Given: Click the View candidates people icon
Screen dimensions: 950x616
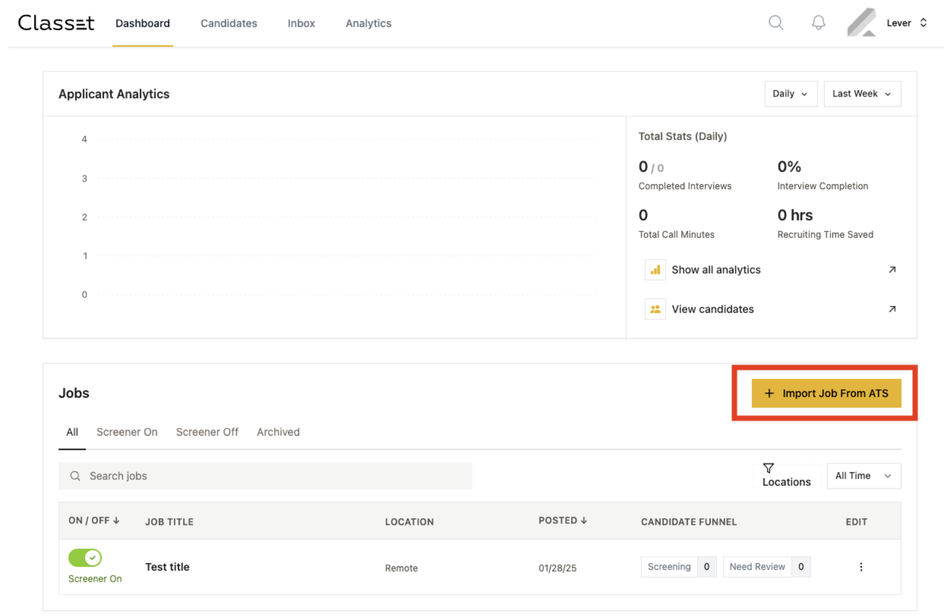Looking at the screenshot, I should coord(655,309).
